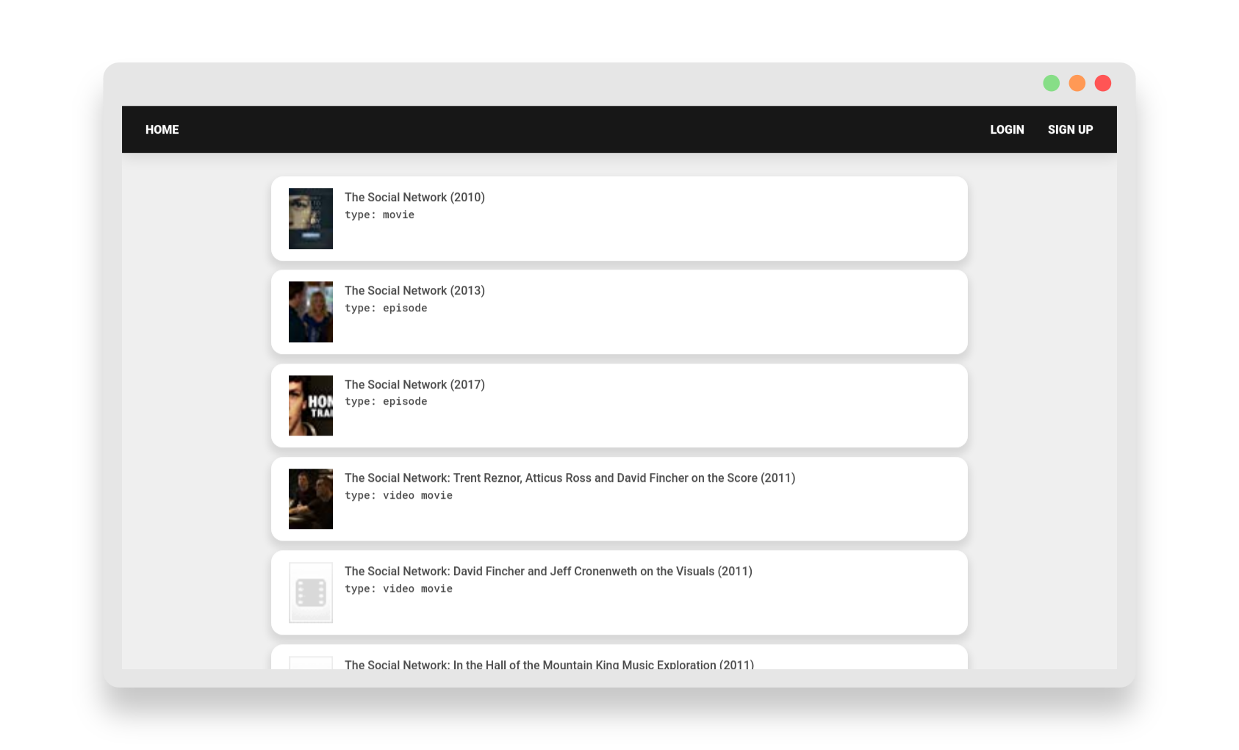Go to the HOME nav link

(x=162, y=129)
